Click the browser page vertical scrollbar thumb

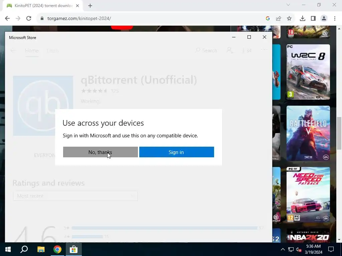point(339,133)
